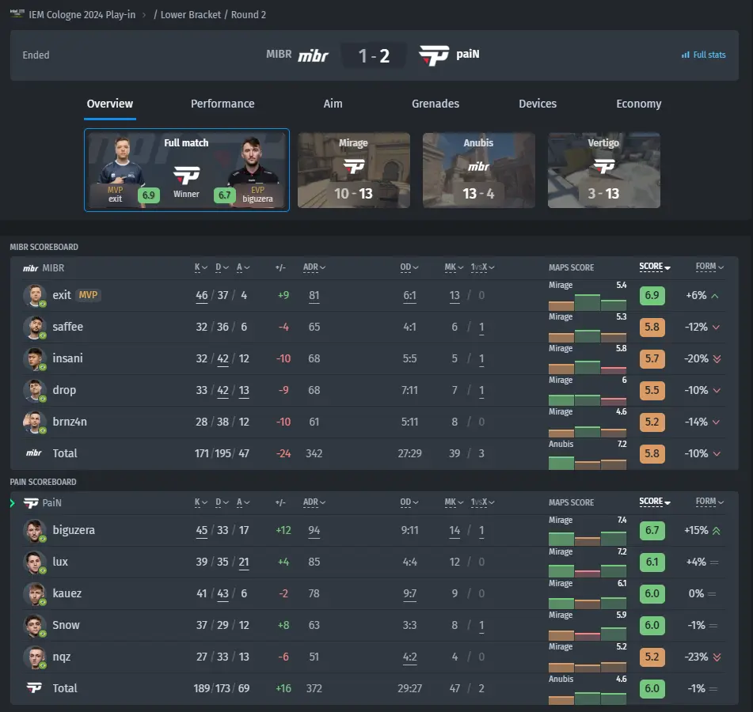Click the paiN logo in the scoreboard header
The width and height of the screenshot is (753, 712).
tap(31, 503)
